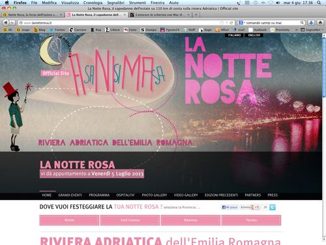Open the mail bookmark
This screenshot has height=245, width=326.
pyautogui.click(x=239, y=30)
